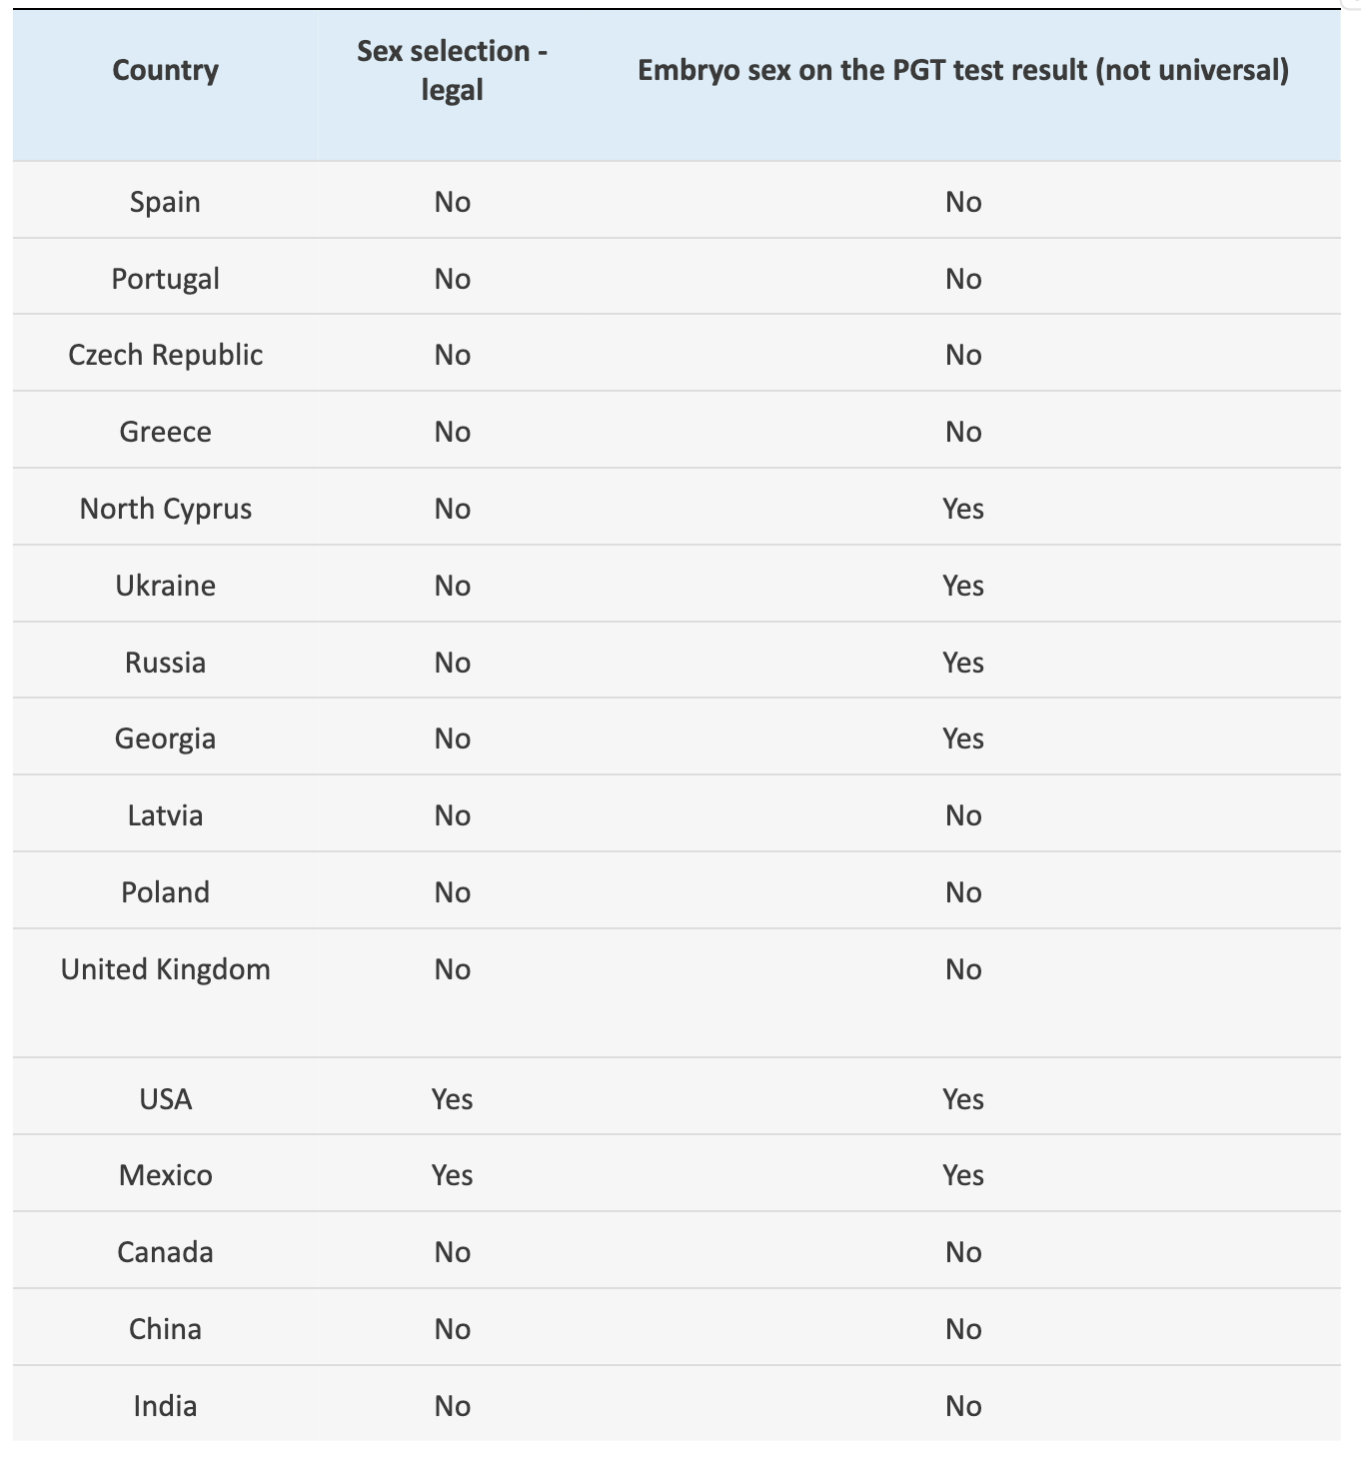Click the embryo sex Yes value for USA
This screenshot has height=1461, width=1361.
(962, 1099)
